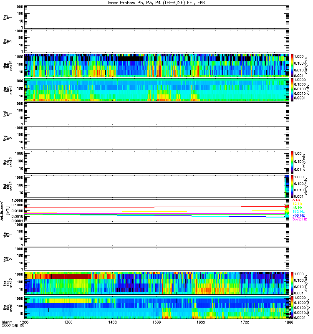Image resolution: width=313 pixels, height=334 pixels.
Task: Click the 'the fbk scm1' y-axis panel label
Action: 8,308
